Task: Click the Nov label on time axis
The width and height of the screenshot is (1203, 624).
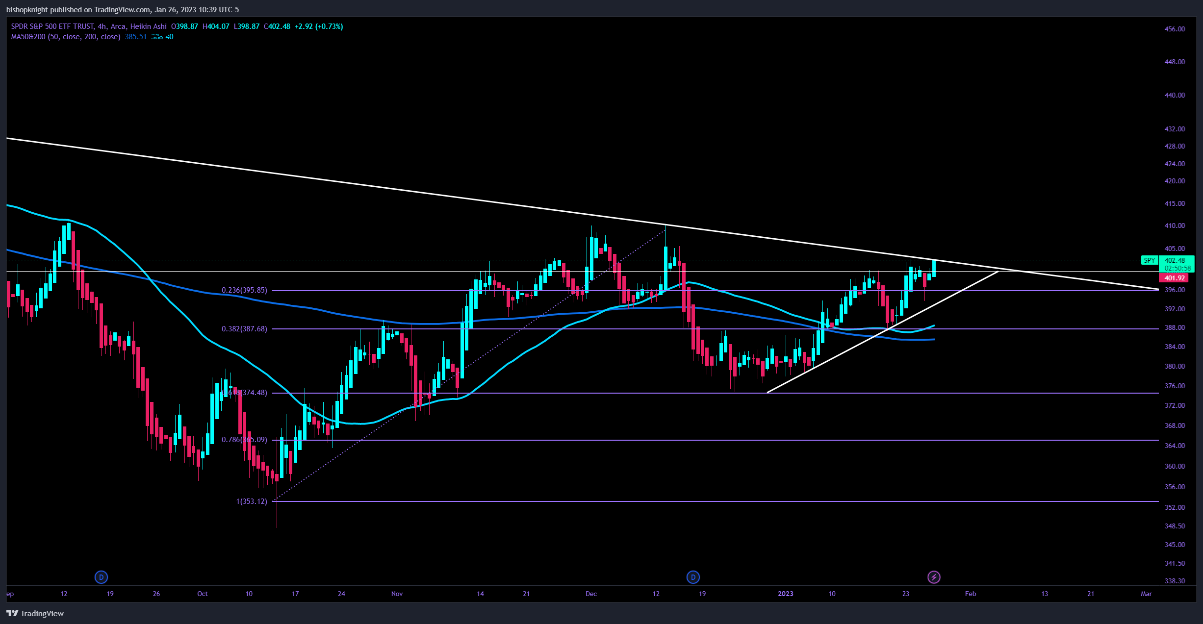Action: [397, 594]
